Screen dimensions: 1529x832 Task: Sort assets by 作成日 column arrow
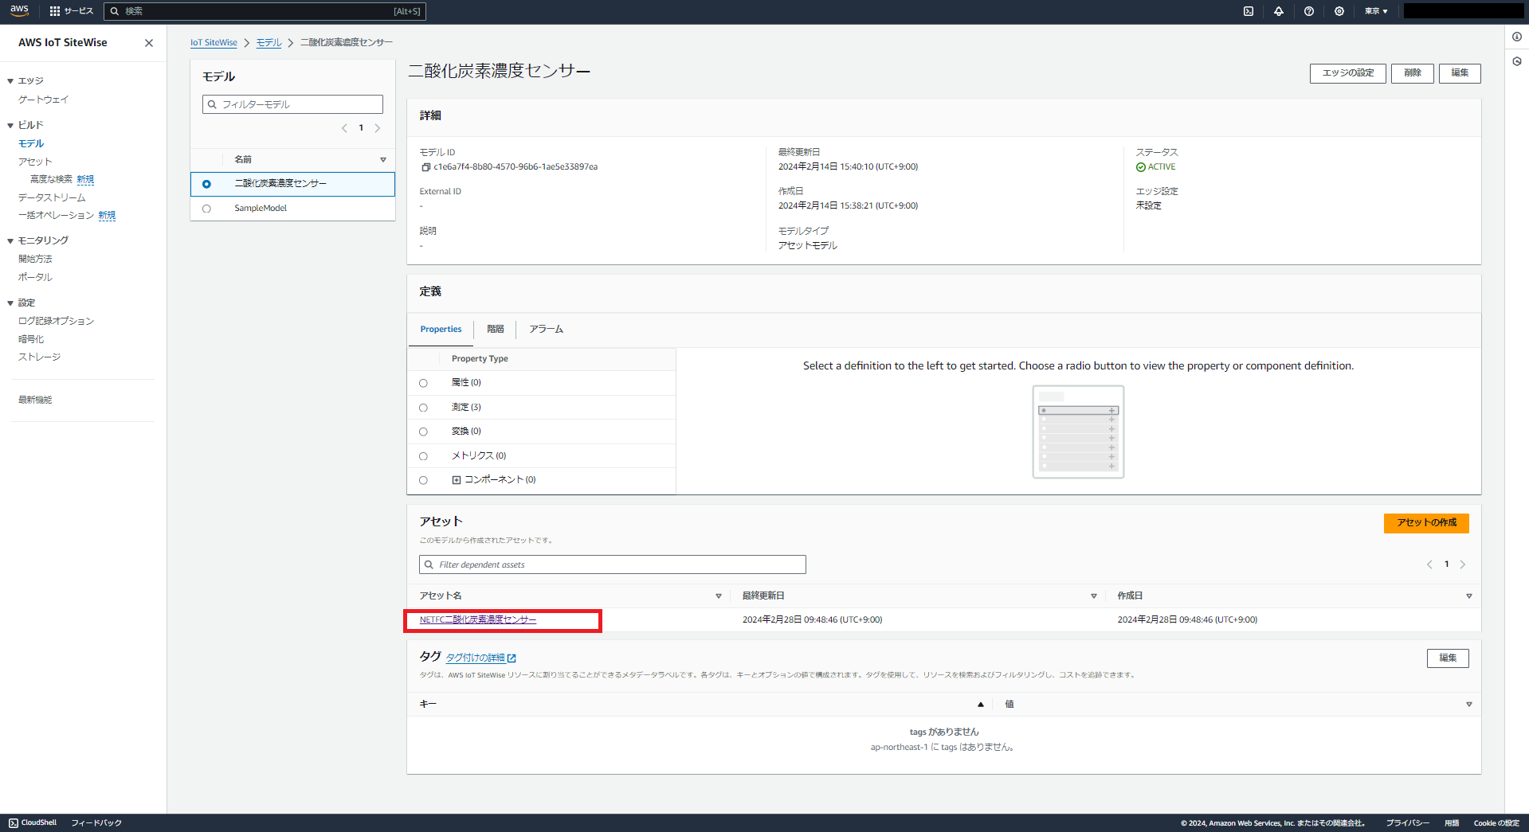[x=1469, y=596]
